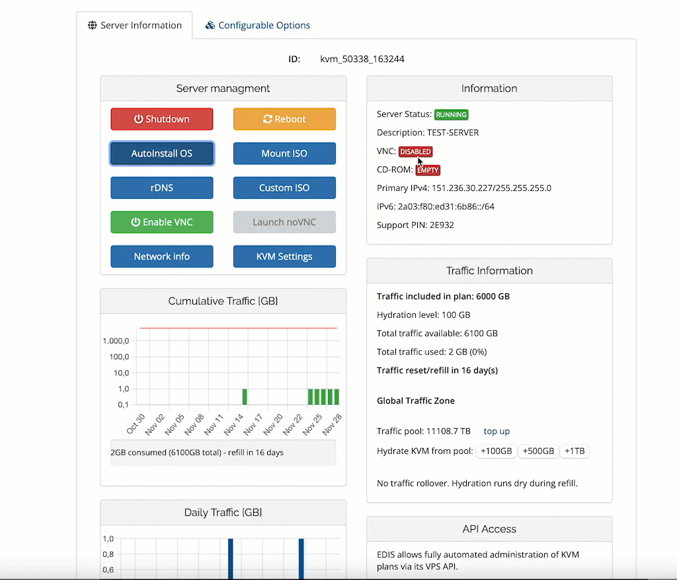Click the top up link
This screenshot has height=580, width=677.
497,431
